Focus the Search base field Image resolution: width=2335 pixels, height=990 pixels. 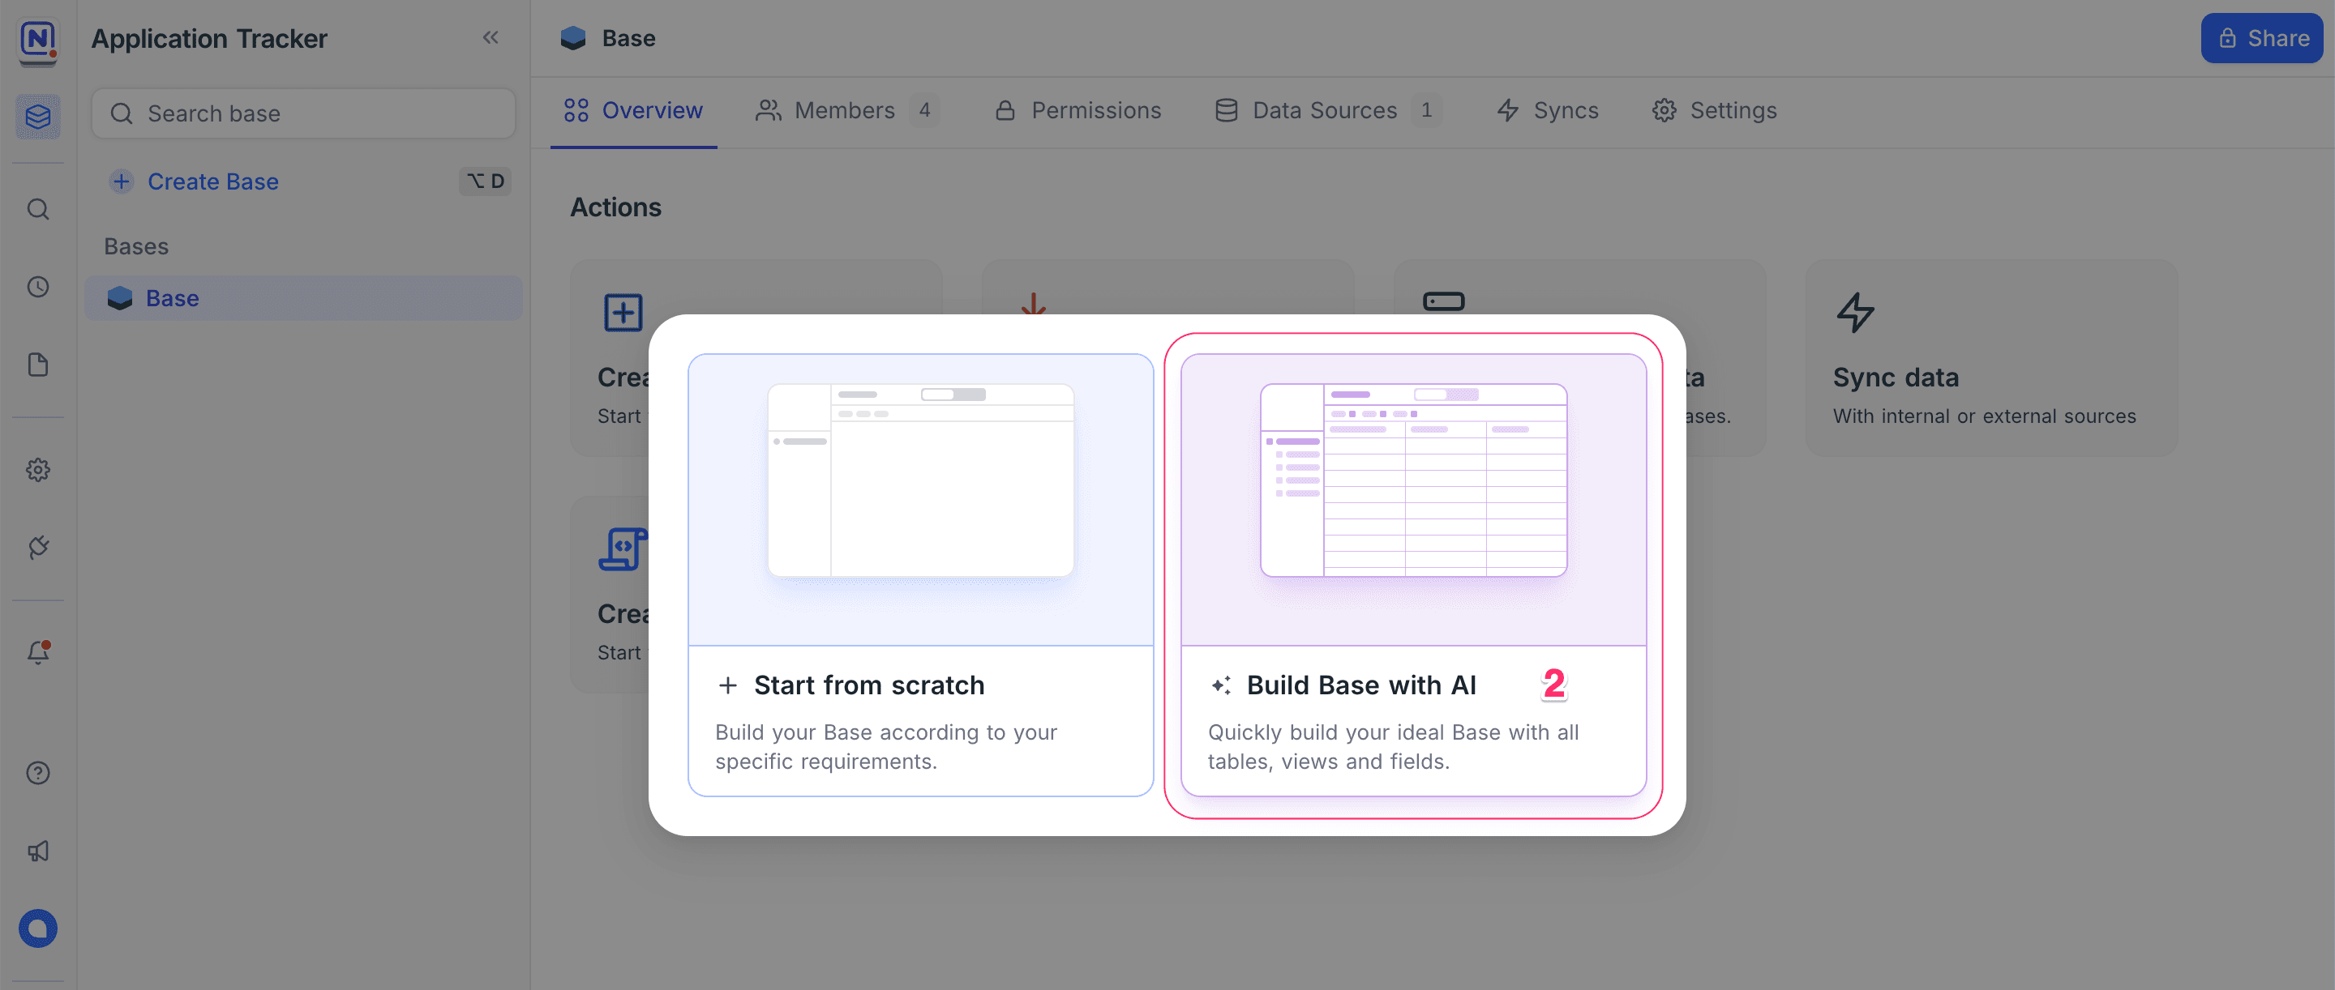304,114
